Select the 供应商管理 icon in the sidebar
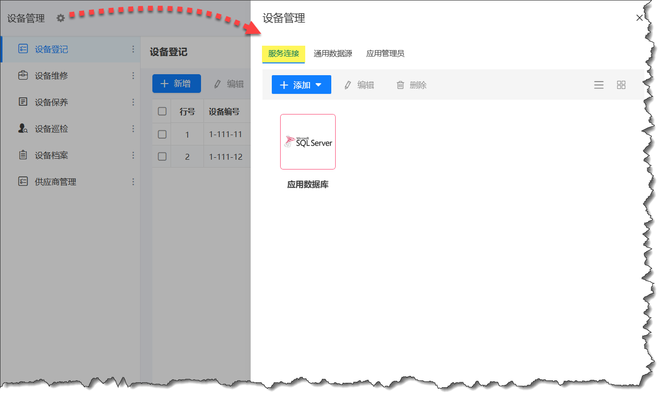 click(x=23, y=181)
